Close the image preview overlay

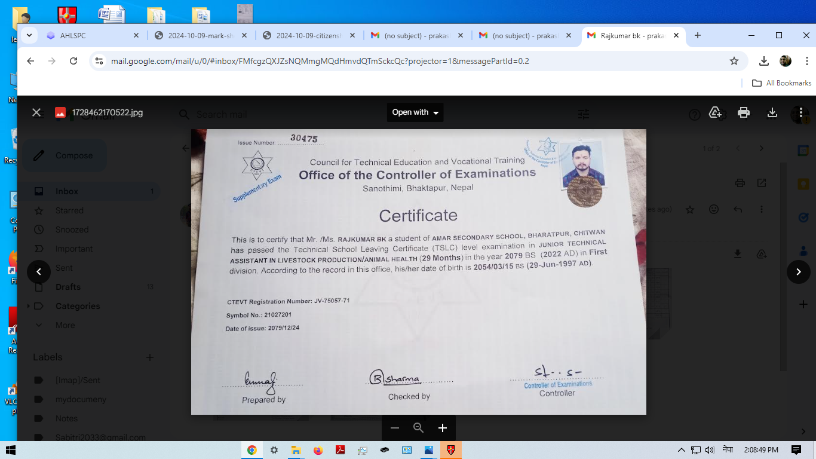[36, 112]
